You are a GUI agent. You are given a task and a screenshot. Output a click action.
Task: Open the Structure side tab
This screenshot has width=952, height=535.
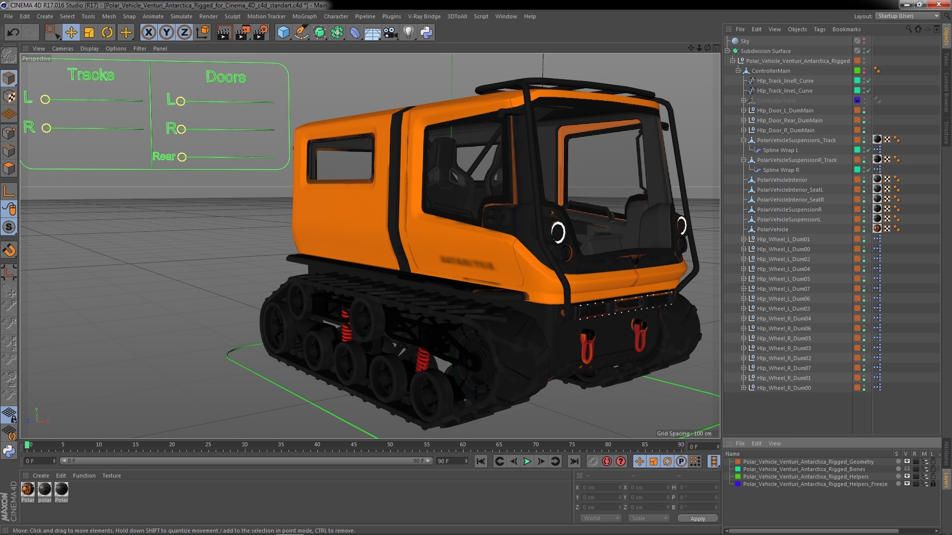(x=946, y=132)
